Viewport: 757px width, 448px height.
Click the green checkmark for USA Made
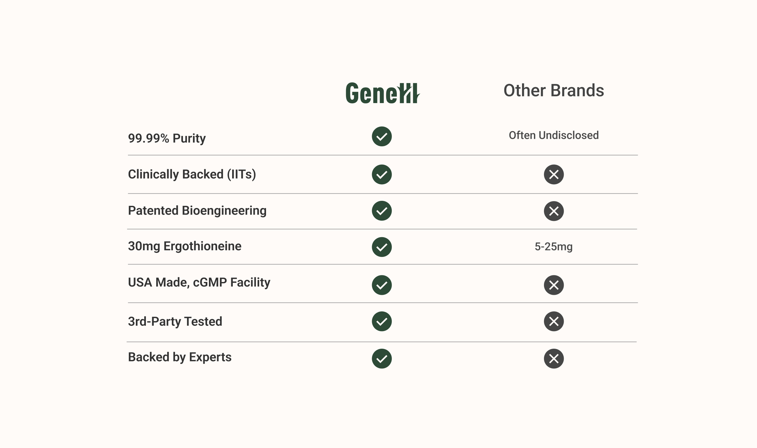[x=381, y=285]
